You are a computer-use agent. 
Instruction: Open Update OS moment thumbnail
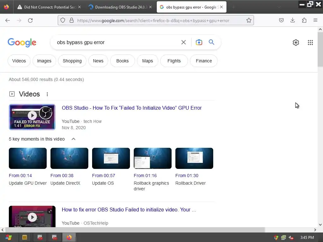pos(111,158)
